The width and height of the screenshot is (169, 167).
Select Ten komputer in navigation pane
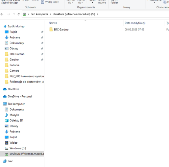(x=16, y=104)
